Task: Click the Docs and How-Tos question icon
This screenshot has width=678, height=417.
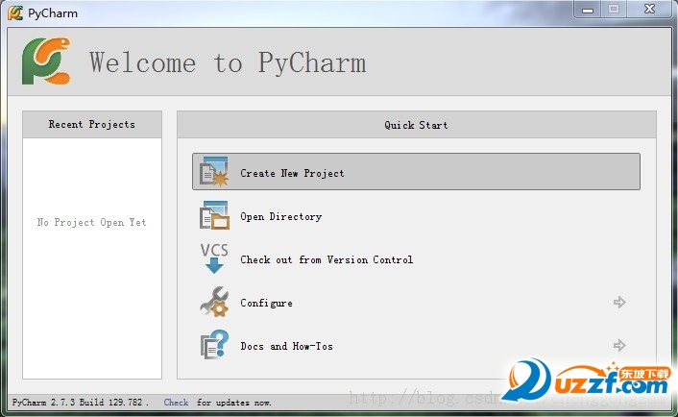Action: coord(214,345)
